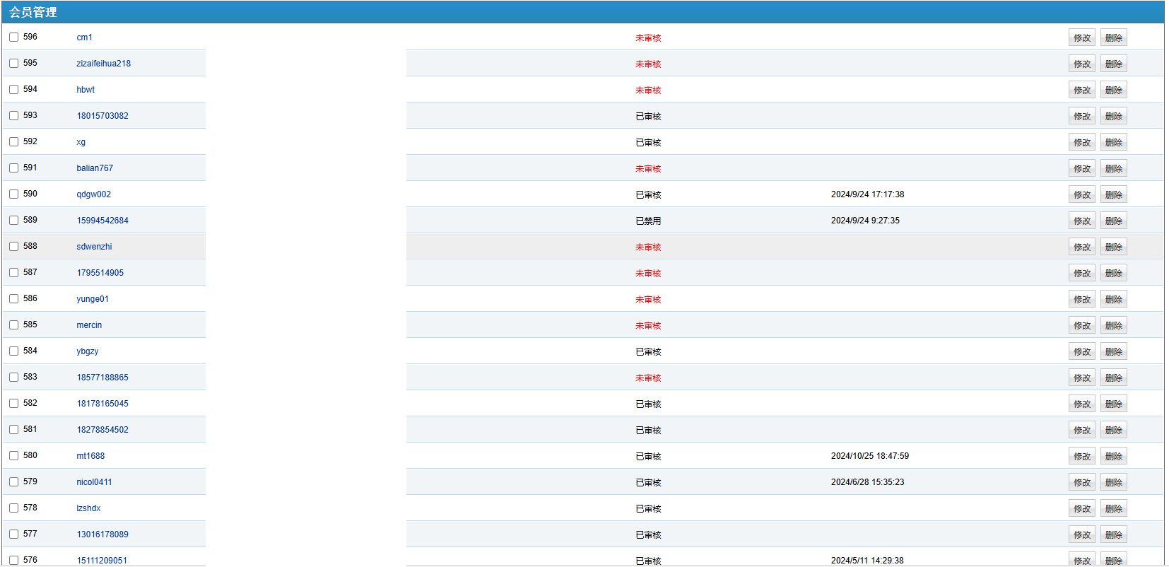Edit member 15994542684 with 修改 button
This screenshot has height=567, width=1169.
[x=1081, y=221]
